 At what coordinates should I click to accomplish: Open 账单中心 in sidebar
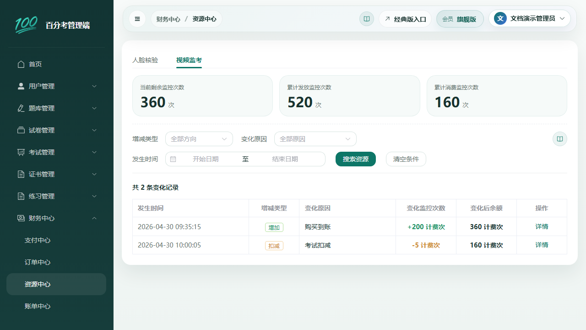(x=56, y=306)
